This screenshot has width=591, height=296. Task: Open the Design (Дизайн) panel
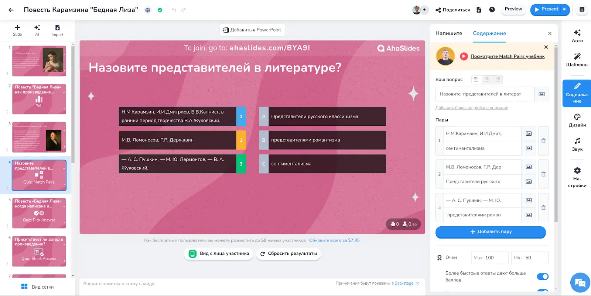(x=577, y=121)
